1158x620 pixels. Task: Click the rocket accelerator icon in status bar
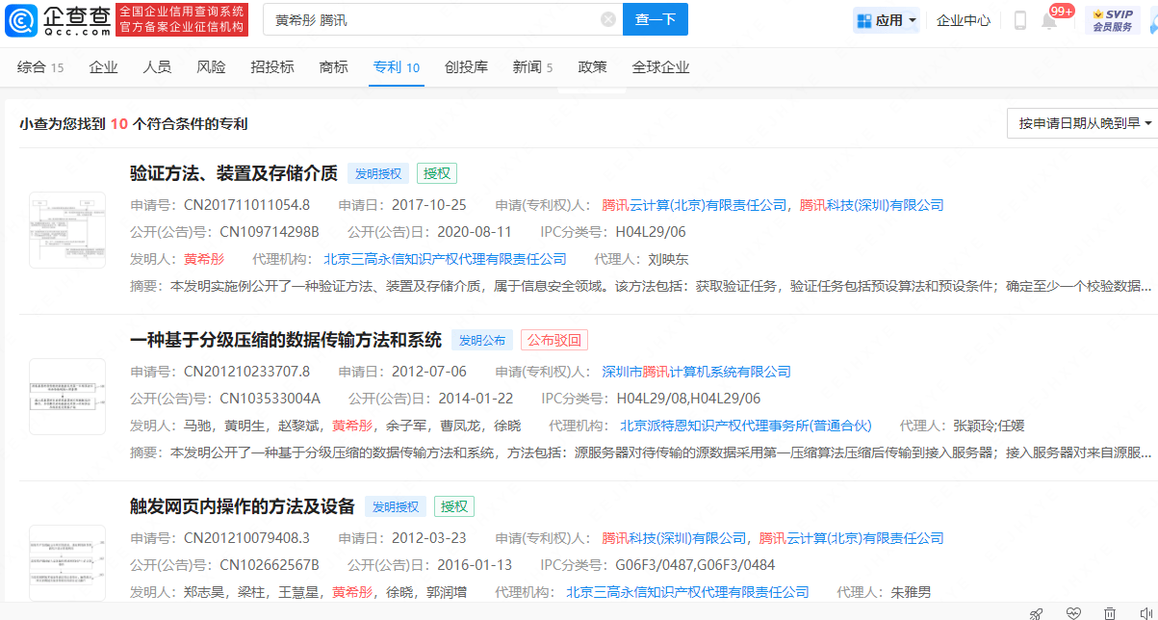coord(1037,612)
